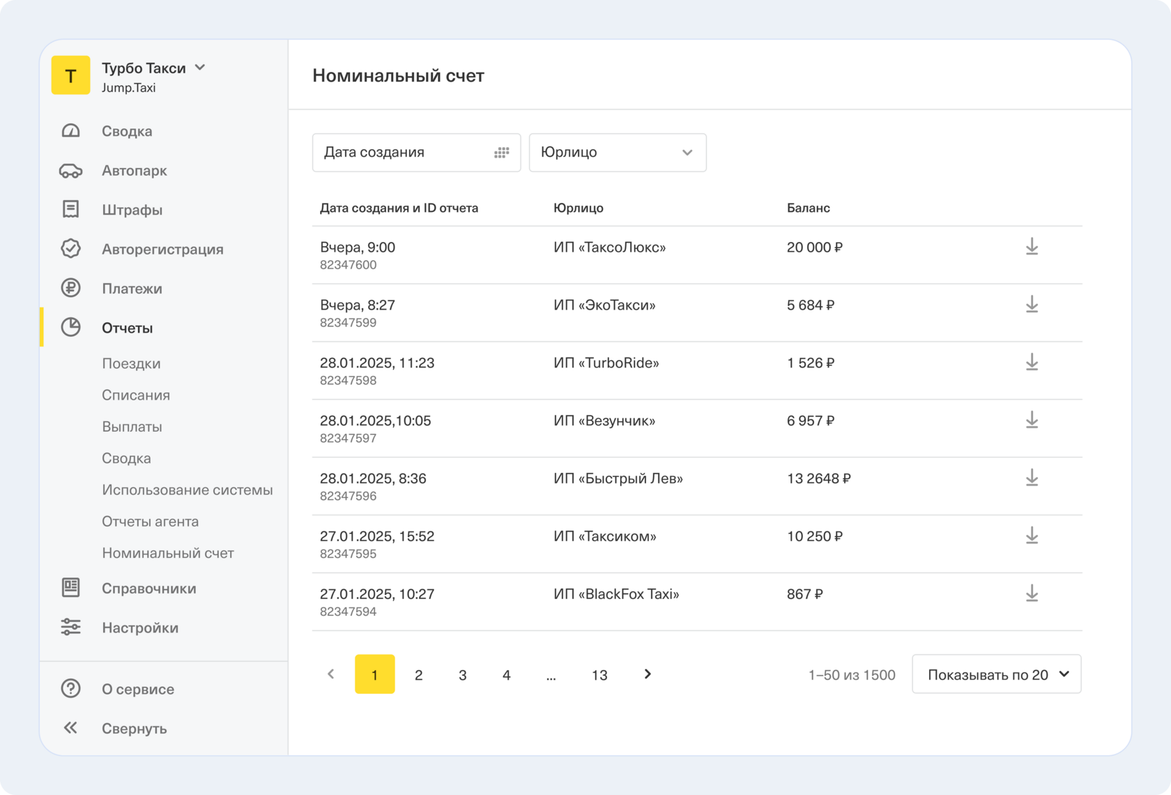The image size is (1171, 795).
Task: Go to page 2 of results
Action: [418, 674]
